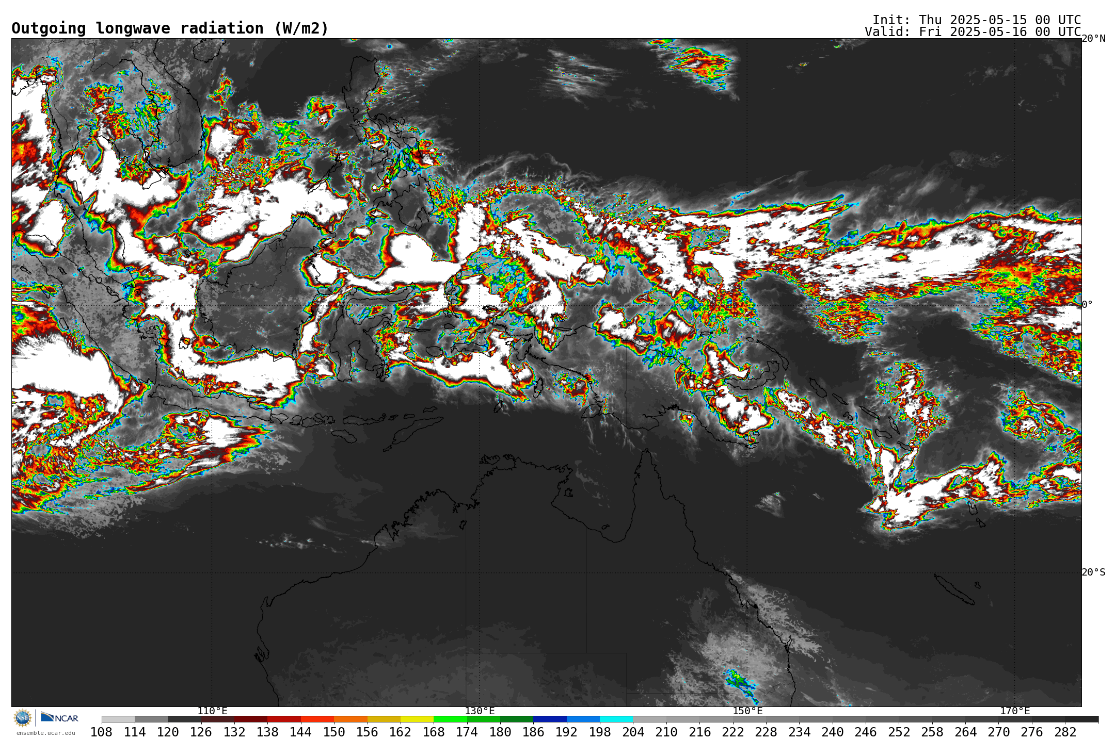Click the 162 colorbar tick label
Image resolution: width=1115 pixels, height=739 pixels.
click(400, 732)
